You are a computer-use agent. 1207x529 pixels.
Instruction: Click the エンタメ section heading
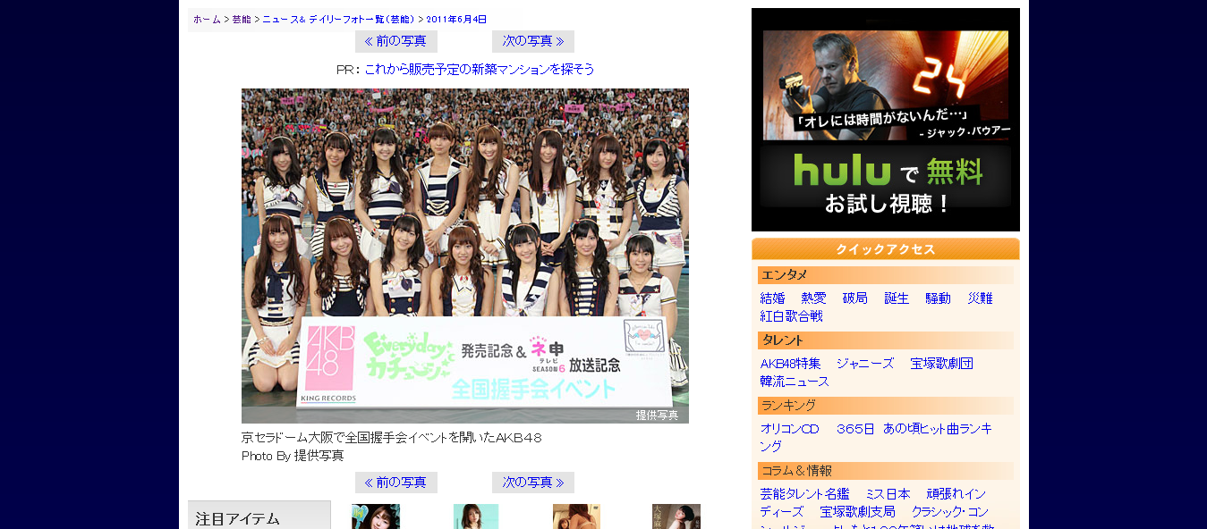click(x=886, y=275)
